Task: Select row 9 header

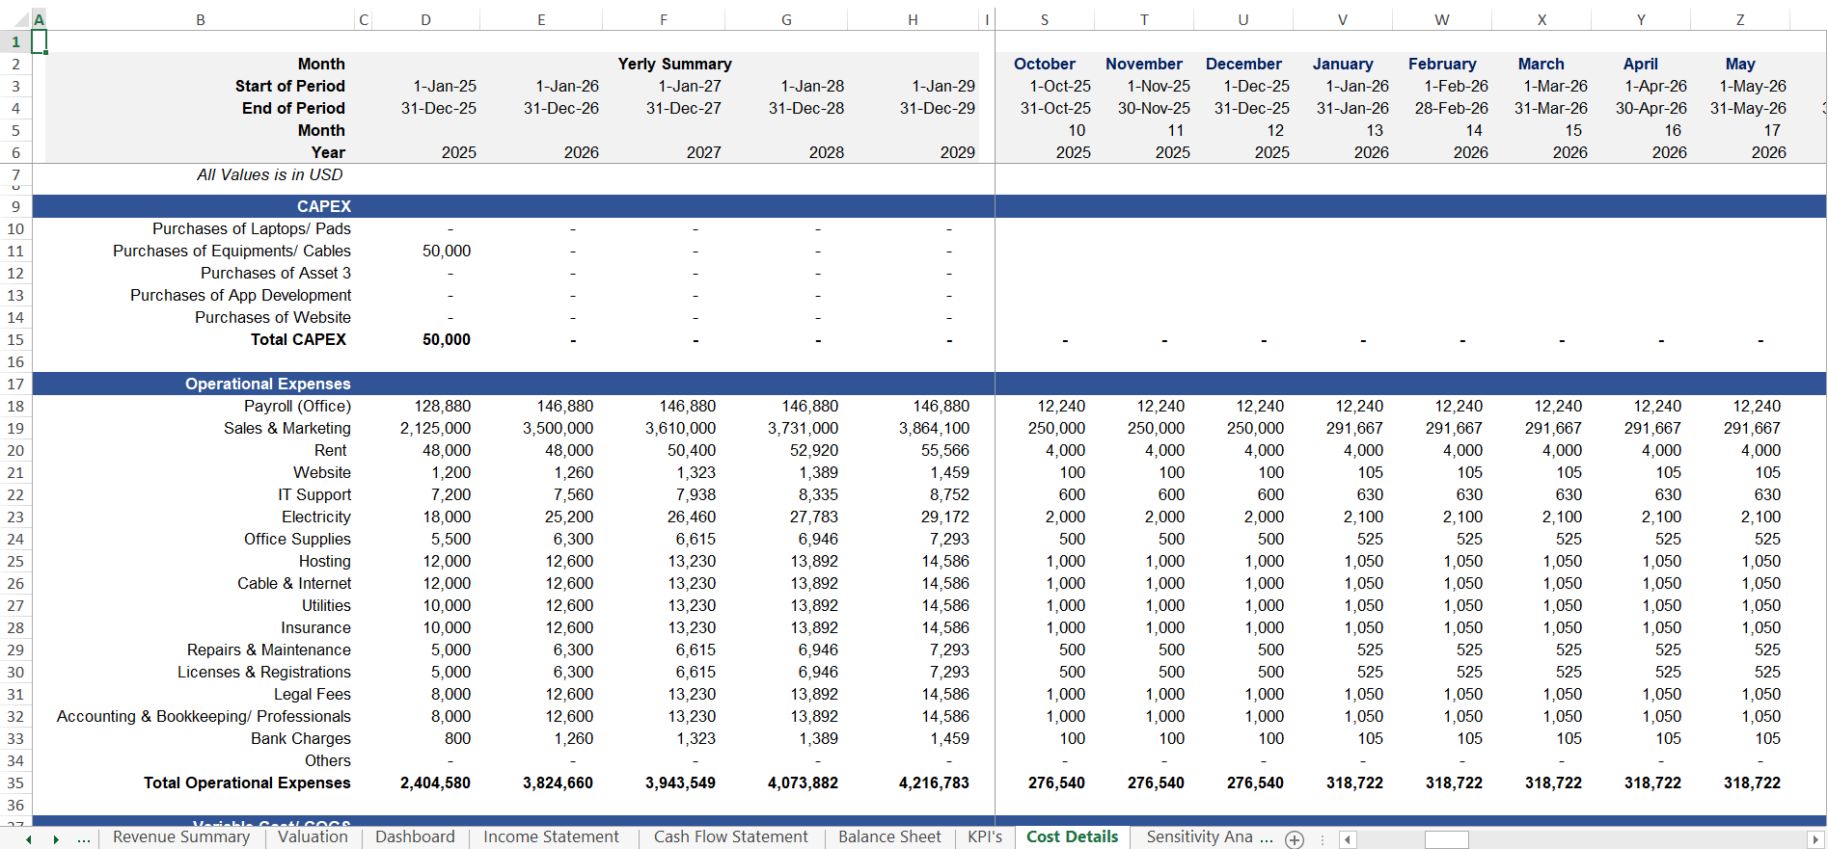Action: (15, 206)
